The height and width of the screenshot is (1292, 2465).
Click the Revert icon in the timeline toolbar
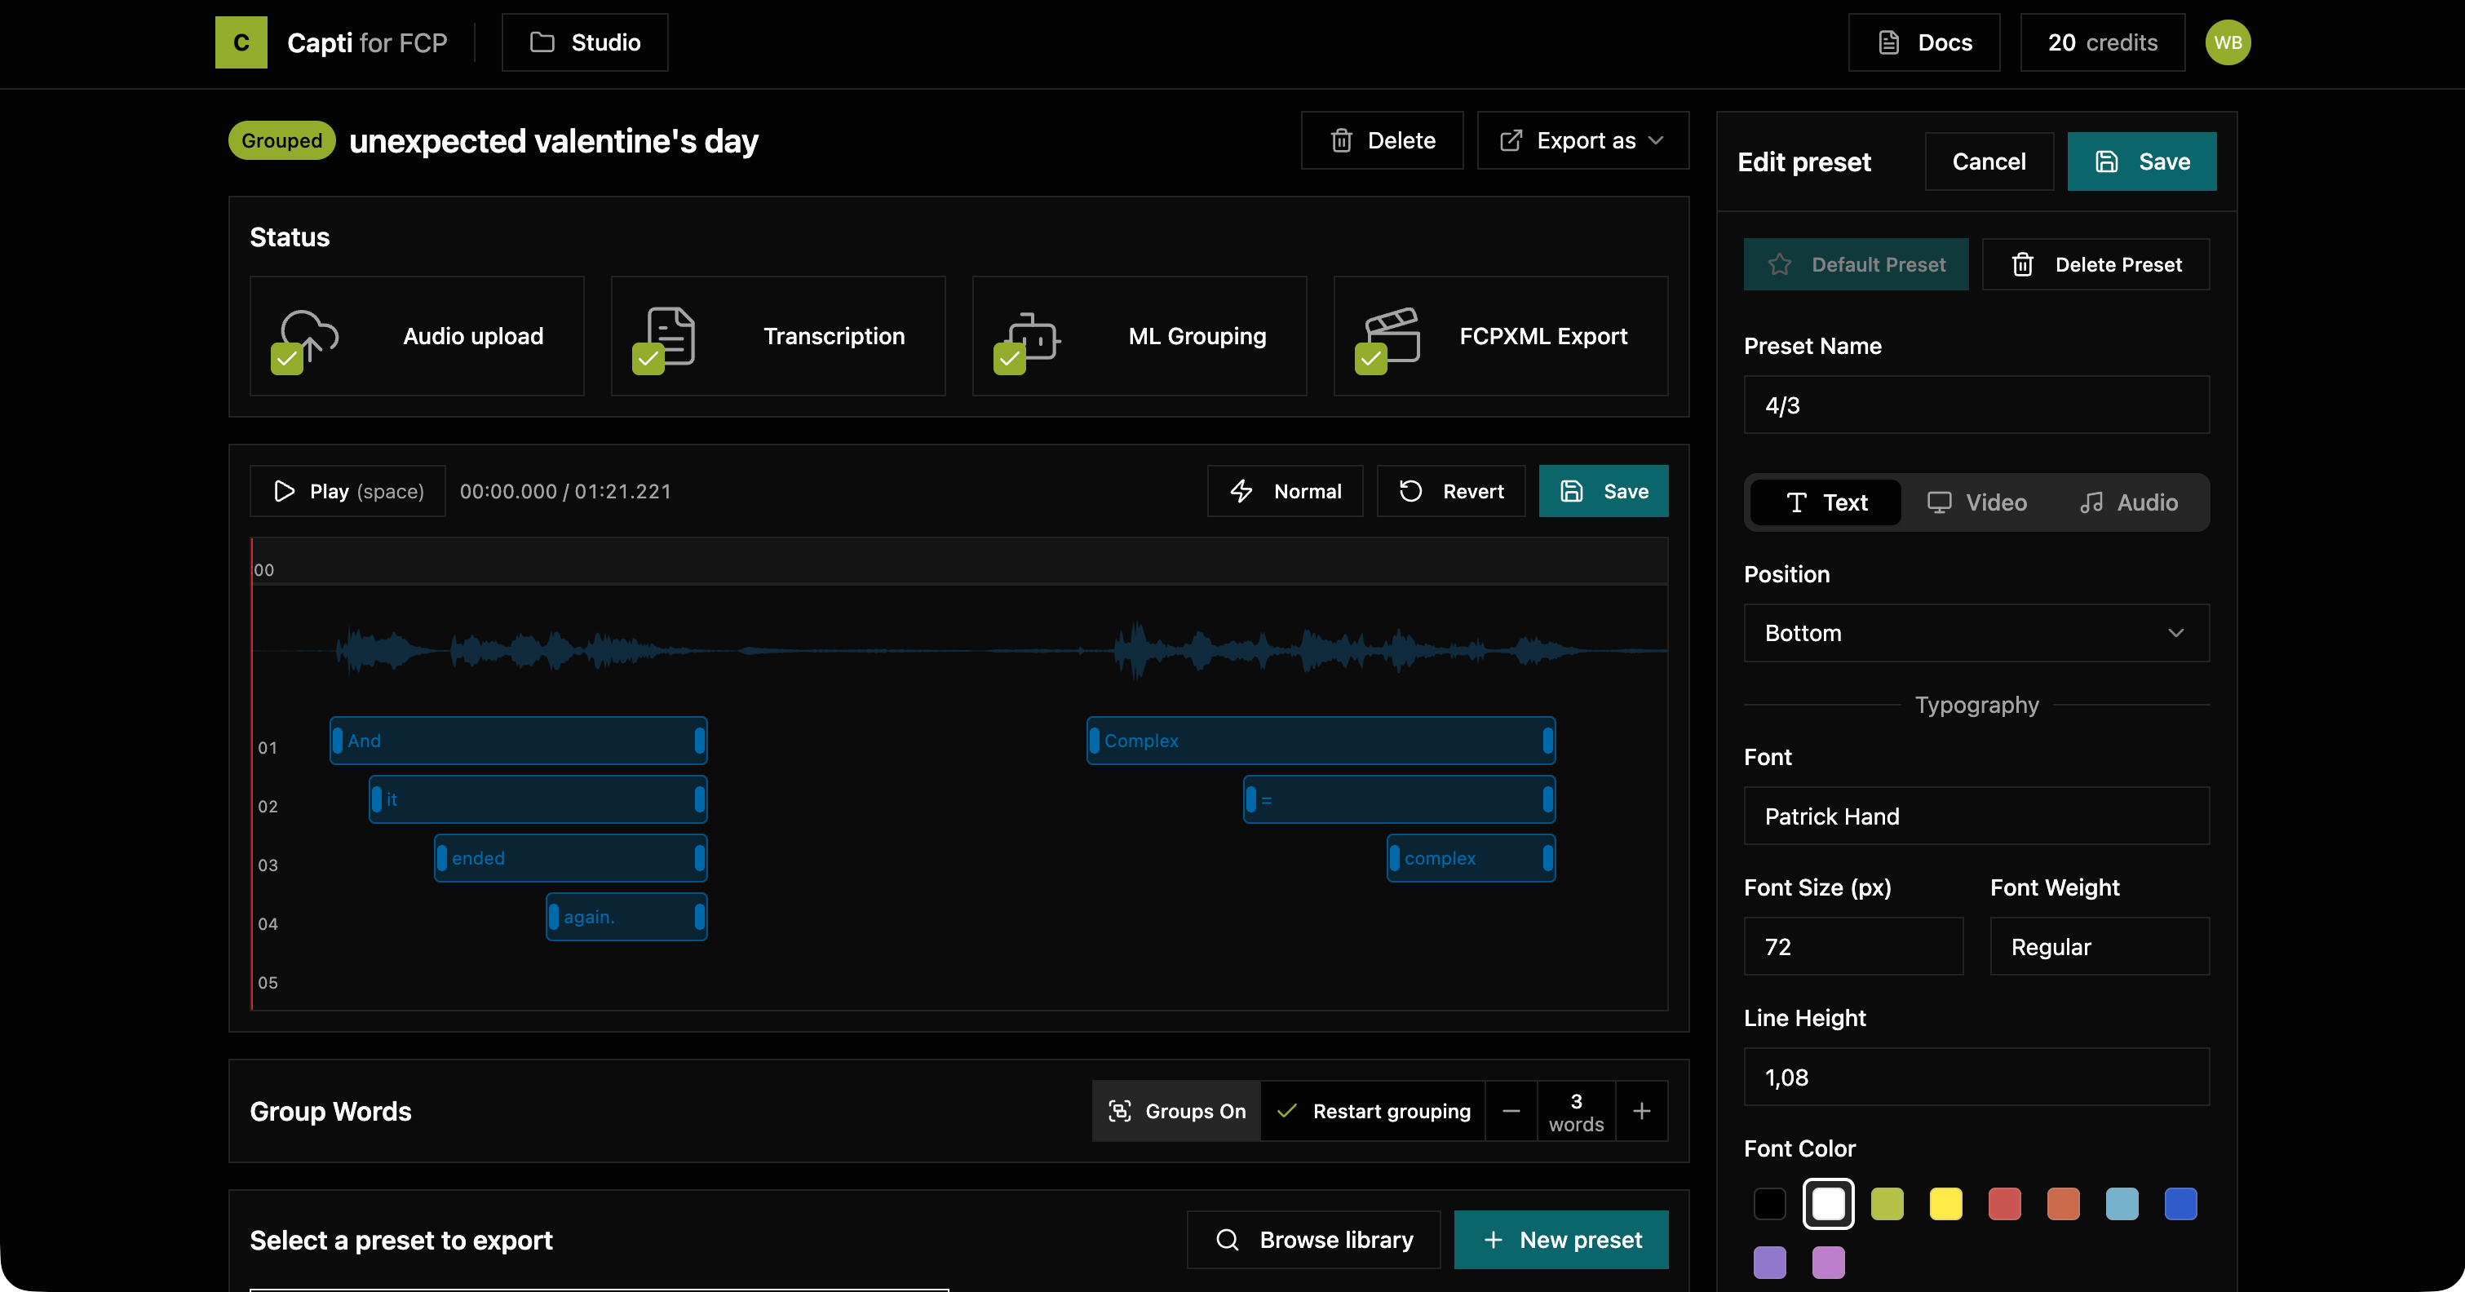[1410, 491]
